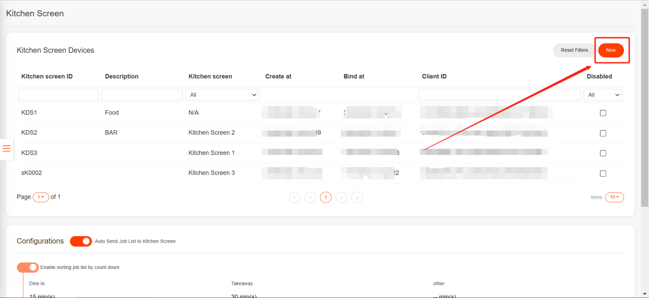Select the next-page pagination arrow
649x298 pixels.
341,197
